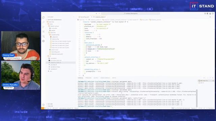
Task: Select the Output tab in the bottom panel
Action: [x=96, y=78]
